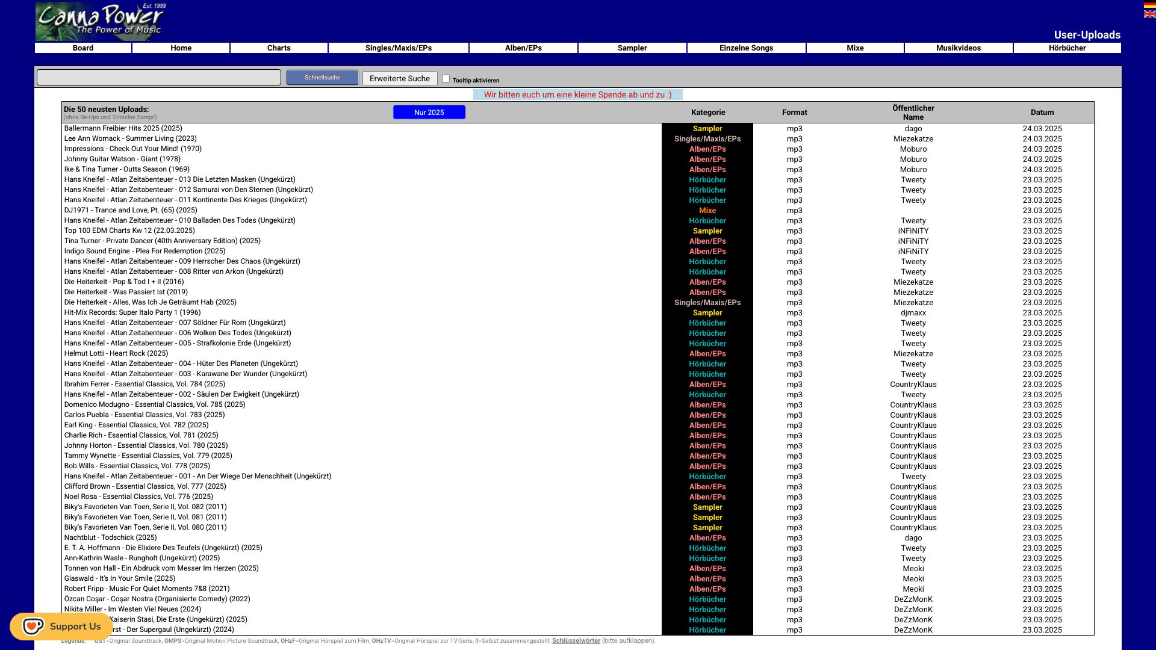Image resolution: width=1156 pixels, height=650 pixels.
Task: Select Top 100 EDM Charts Kw 12
Action: click(129, 231)
